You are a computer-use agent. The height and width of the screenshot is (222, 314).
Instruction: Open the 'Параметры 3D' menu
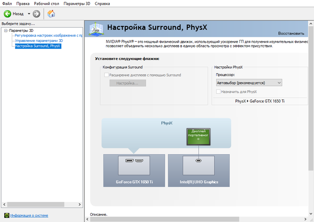[x=76, y=4]
